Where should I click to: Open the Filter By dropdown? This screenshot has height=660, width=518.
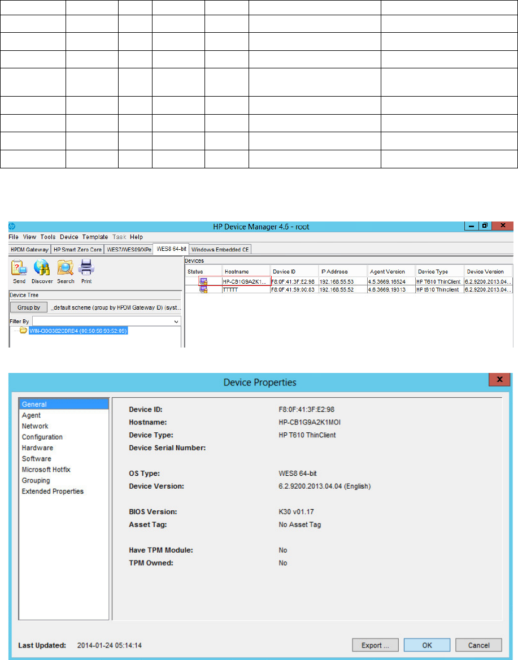177,321
